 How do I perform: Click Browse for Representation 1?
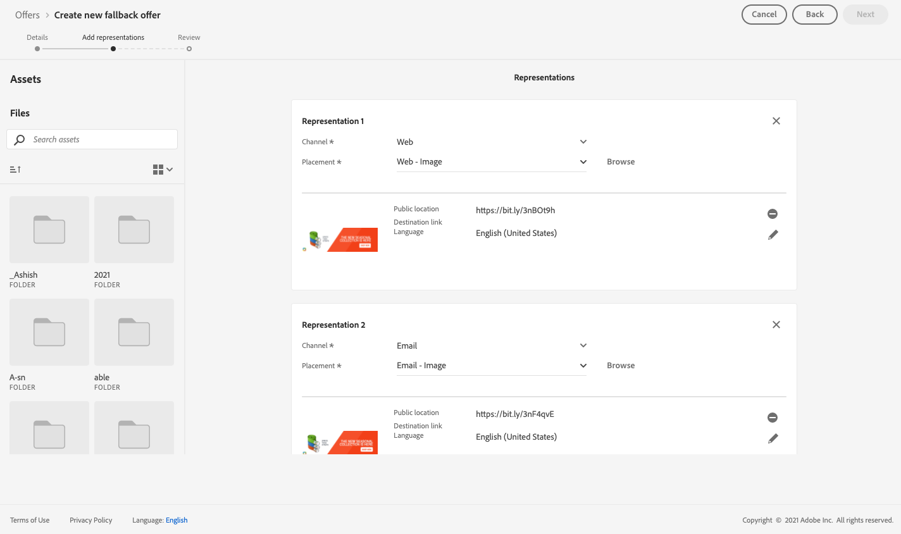click(621, 162)
